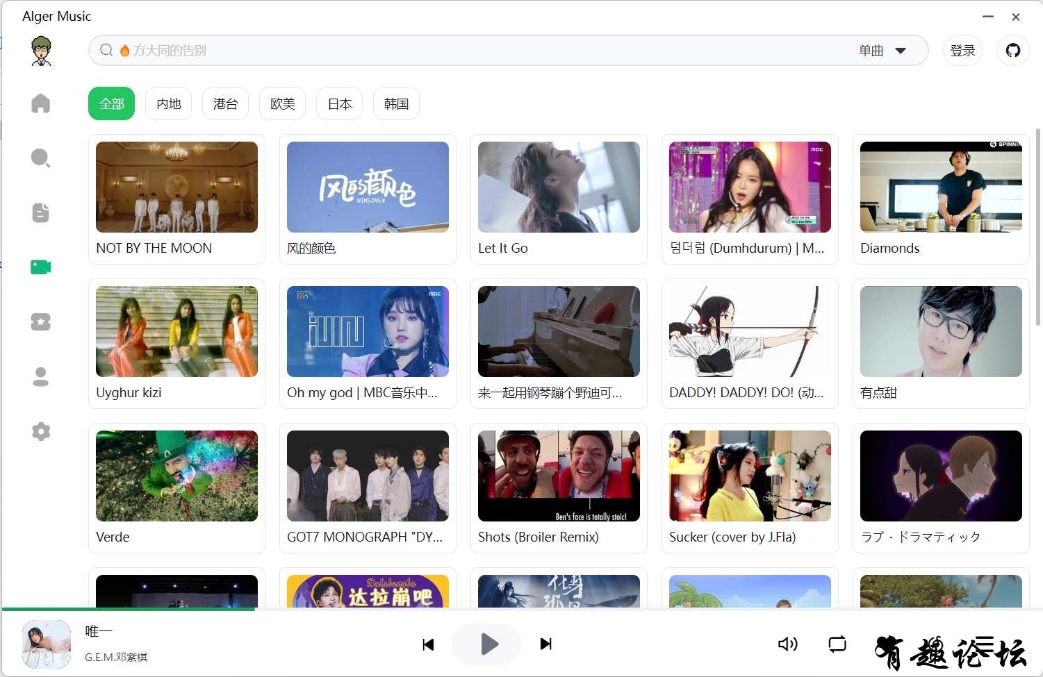Click the song title 唯一
Screen dimensions: 1043x677
[98, 631]
